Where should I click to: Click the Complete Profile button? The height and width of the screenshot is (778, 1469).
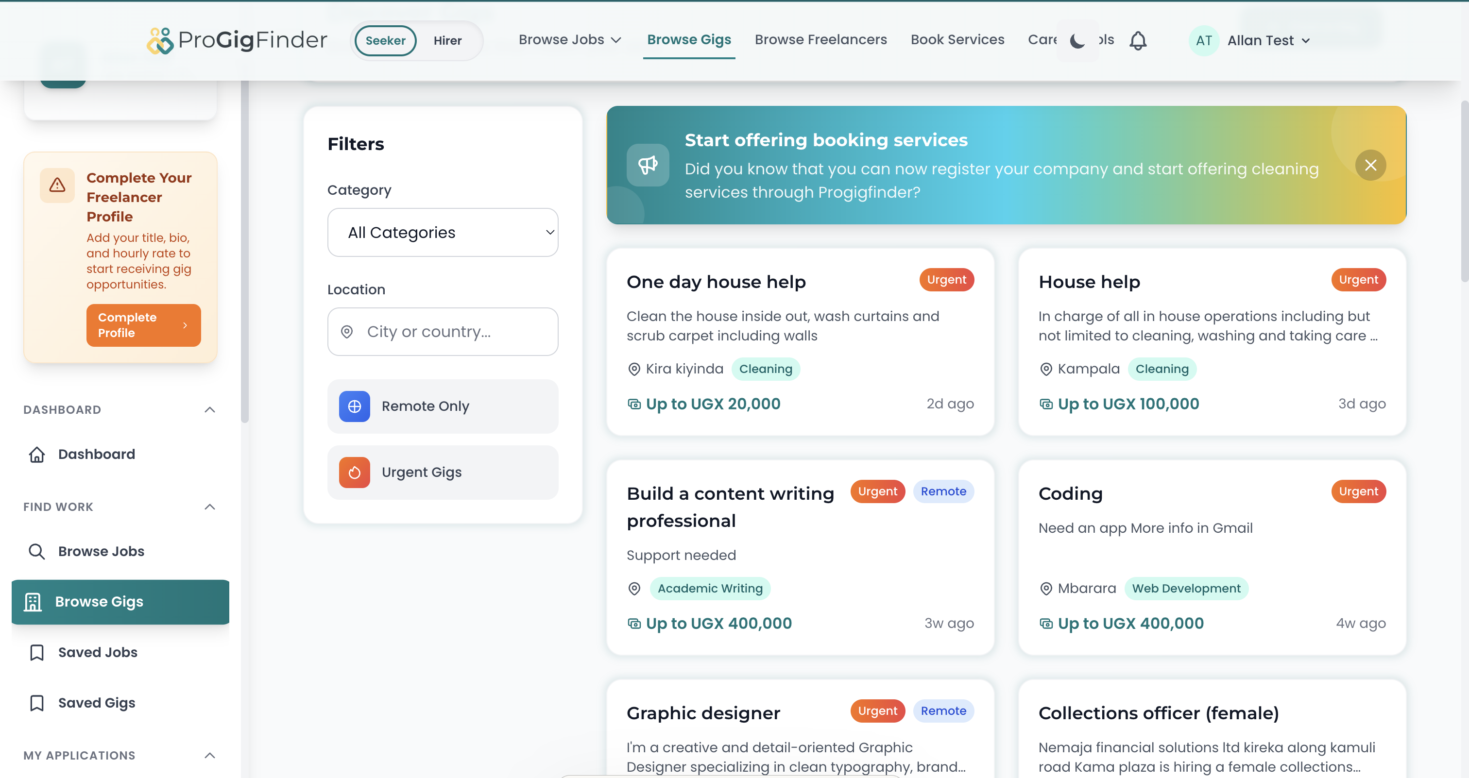point(143,325)
